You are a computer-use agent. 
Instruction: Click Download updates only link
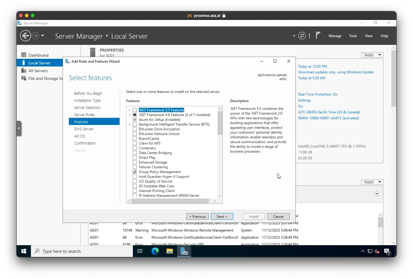pos(336,72)
